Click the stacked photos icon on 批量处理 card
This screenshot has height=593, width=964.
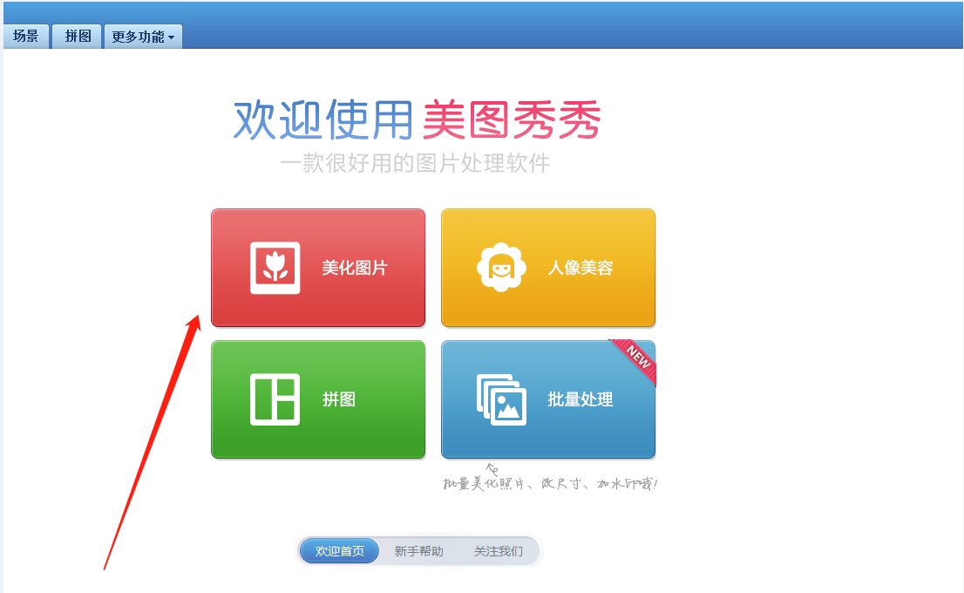501,399
